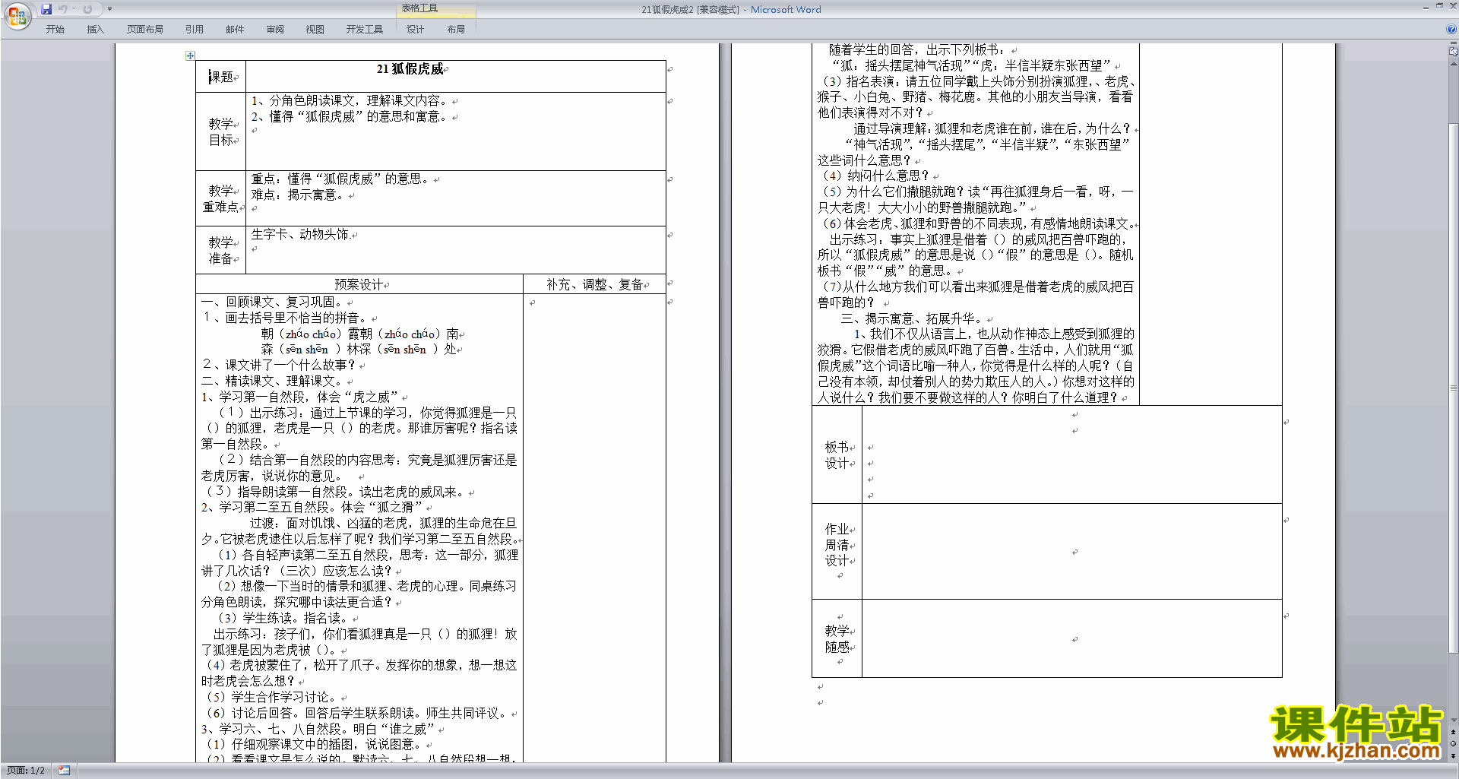Click the page count 页面: 1/2 indicator

tap(26, 771)
